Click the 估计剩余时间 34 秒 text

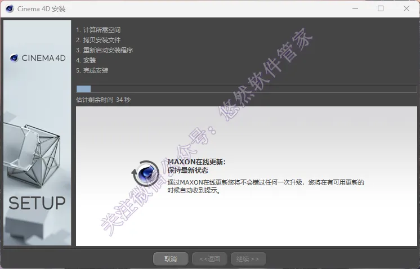point(104,100)
